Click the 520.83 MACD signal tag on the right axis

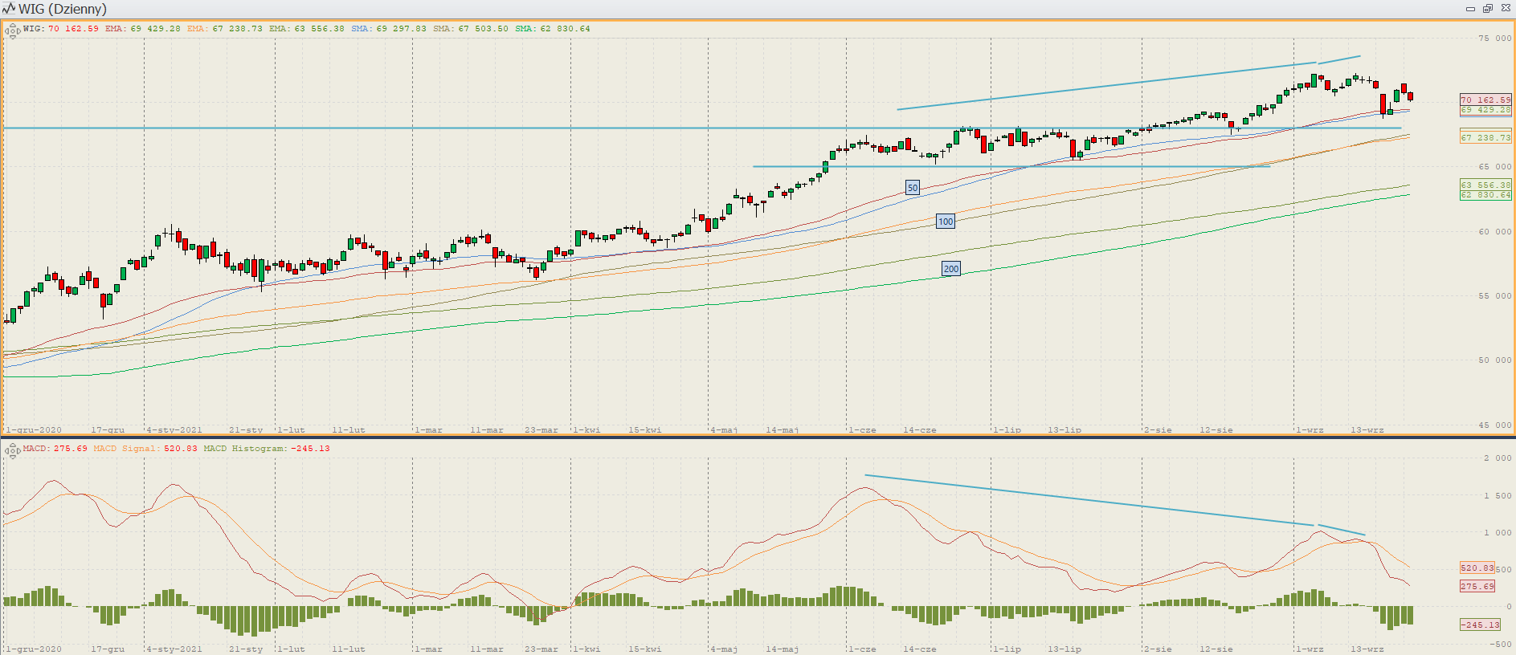(x=1477, y=568)
